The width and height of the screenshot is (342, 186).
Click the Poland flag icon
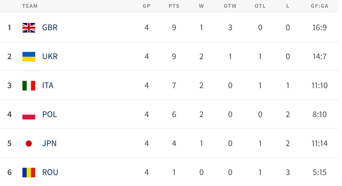coord(29,115)
